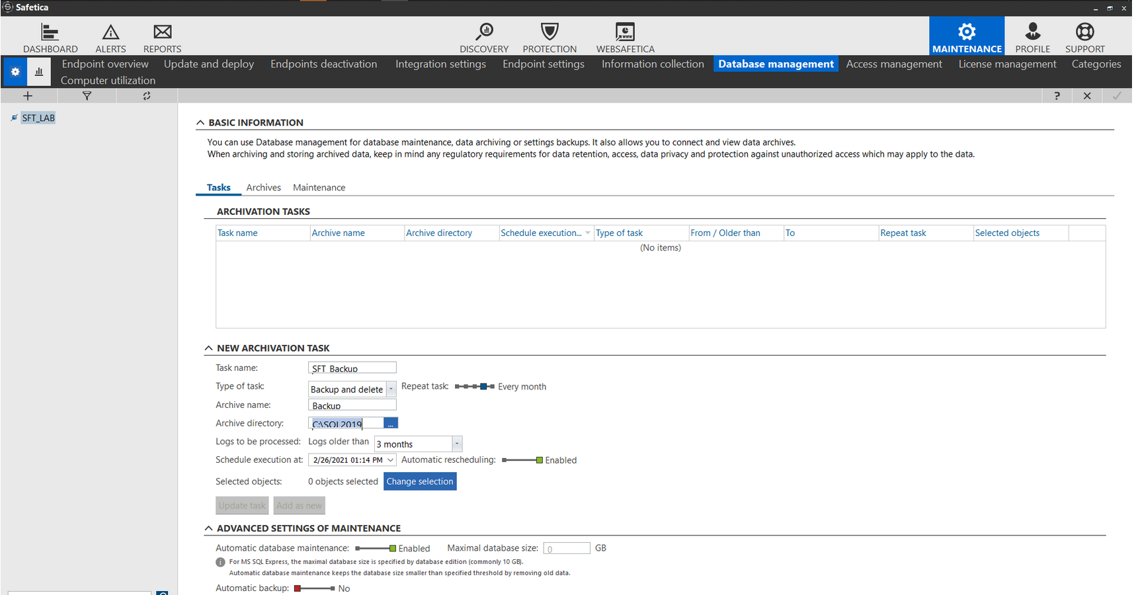Collapse the Basic Information section

pyautogui.click(x=200, y=122)
